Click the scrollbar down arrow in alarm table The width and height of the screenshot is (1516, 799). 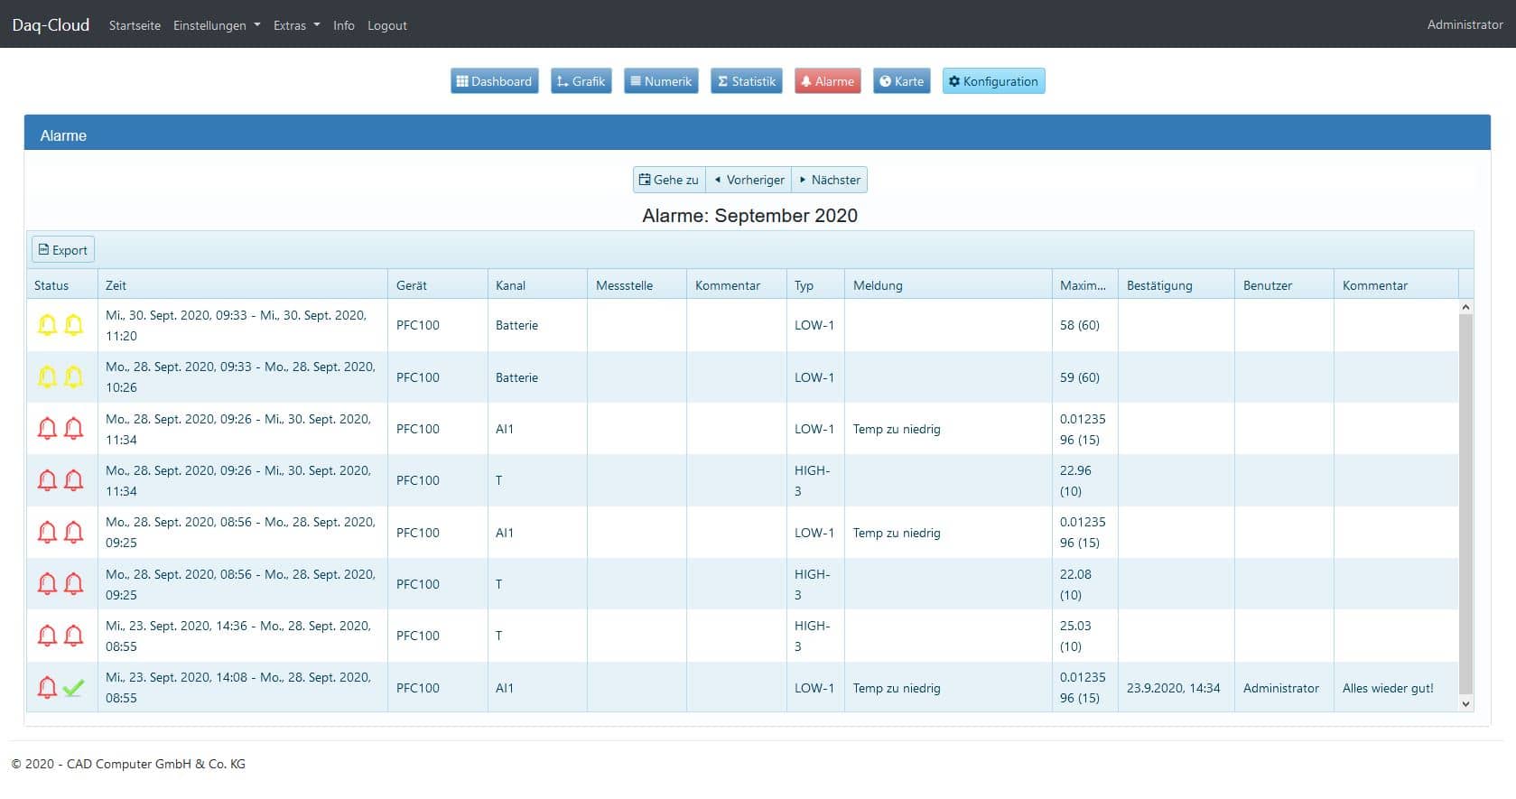click(1465, 704)
